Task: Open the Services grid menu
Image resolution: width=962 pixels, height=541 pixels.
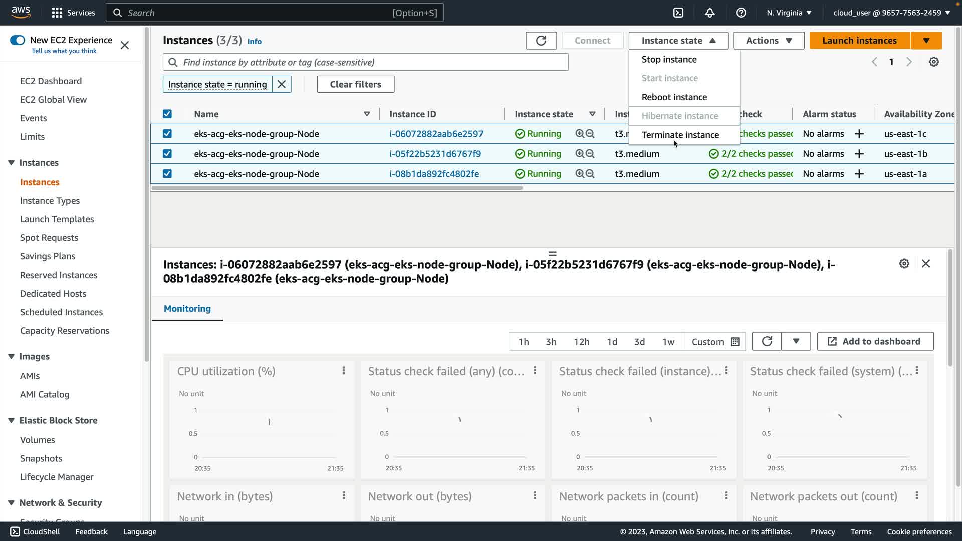Action: (x=57, y=13)
